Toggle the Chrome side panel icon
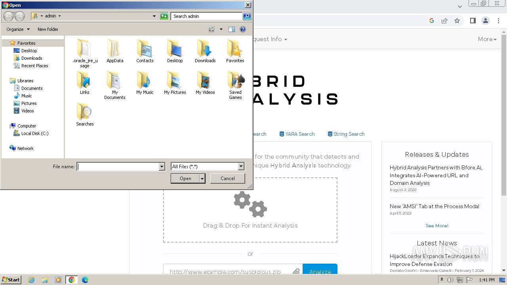The width and height of the screenshot is (507, 285). click(x=473, y=21)
